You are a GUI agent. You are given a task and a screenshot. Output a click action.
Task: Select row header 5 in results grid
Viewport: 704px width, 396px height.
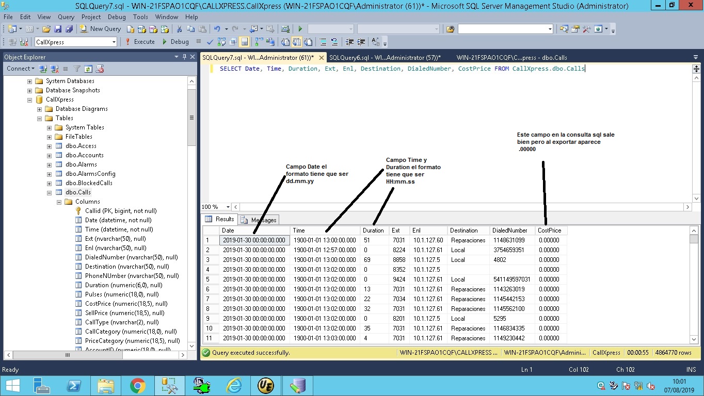pyautogui.click(x=211, y=279)
